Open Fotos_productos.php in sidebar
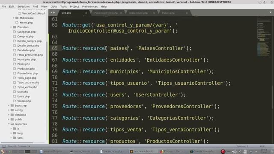 point(30,55)
